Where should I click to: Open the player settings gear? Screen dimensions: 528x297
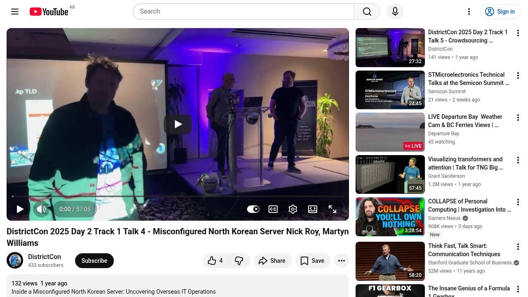[x=293, y=209]
